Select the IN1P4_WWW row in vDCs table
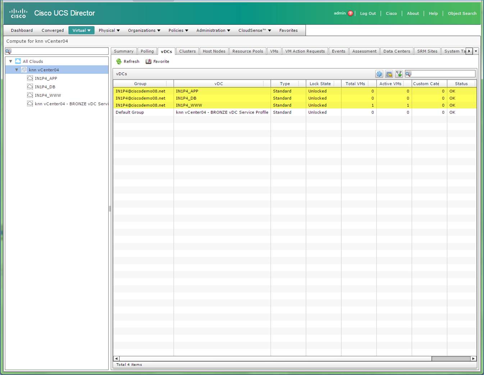 coord(295,105)
